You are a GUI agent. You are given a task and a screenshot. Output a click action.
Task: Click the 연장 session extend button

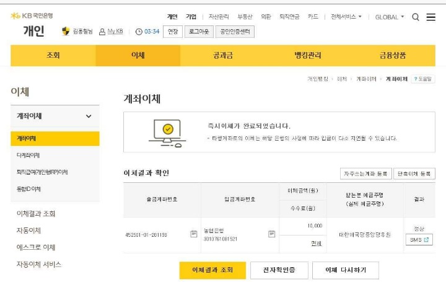(x=173, y=32)
